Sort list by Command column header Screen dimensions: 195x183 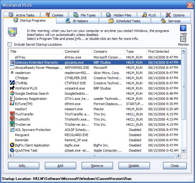[77, 51]
